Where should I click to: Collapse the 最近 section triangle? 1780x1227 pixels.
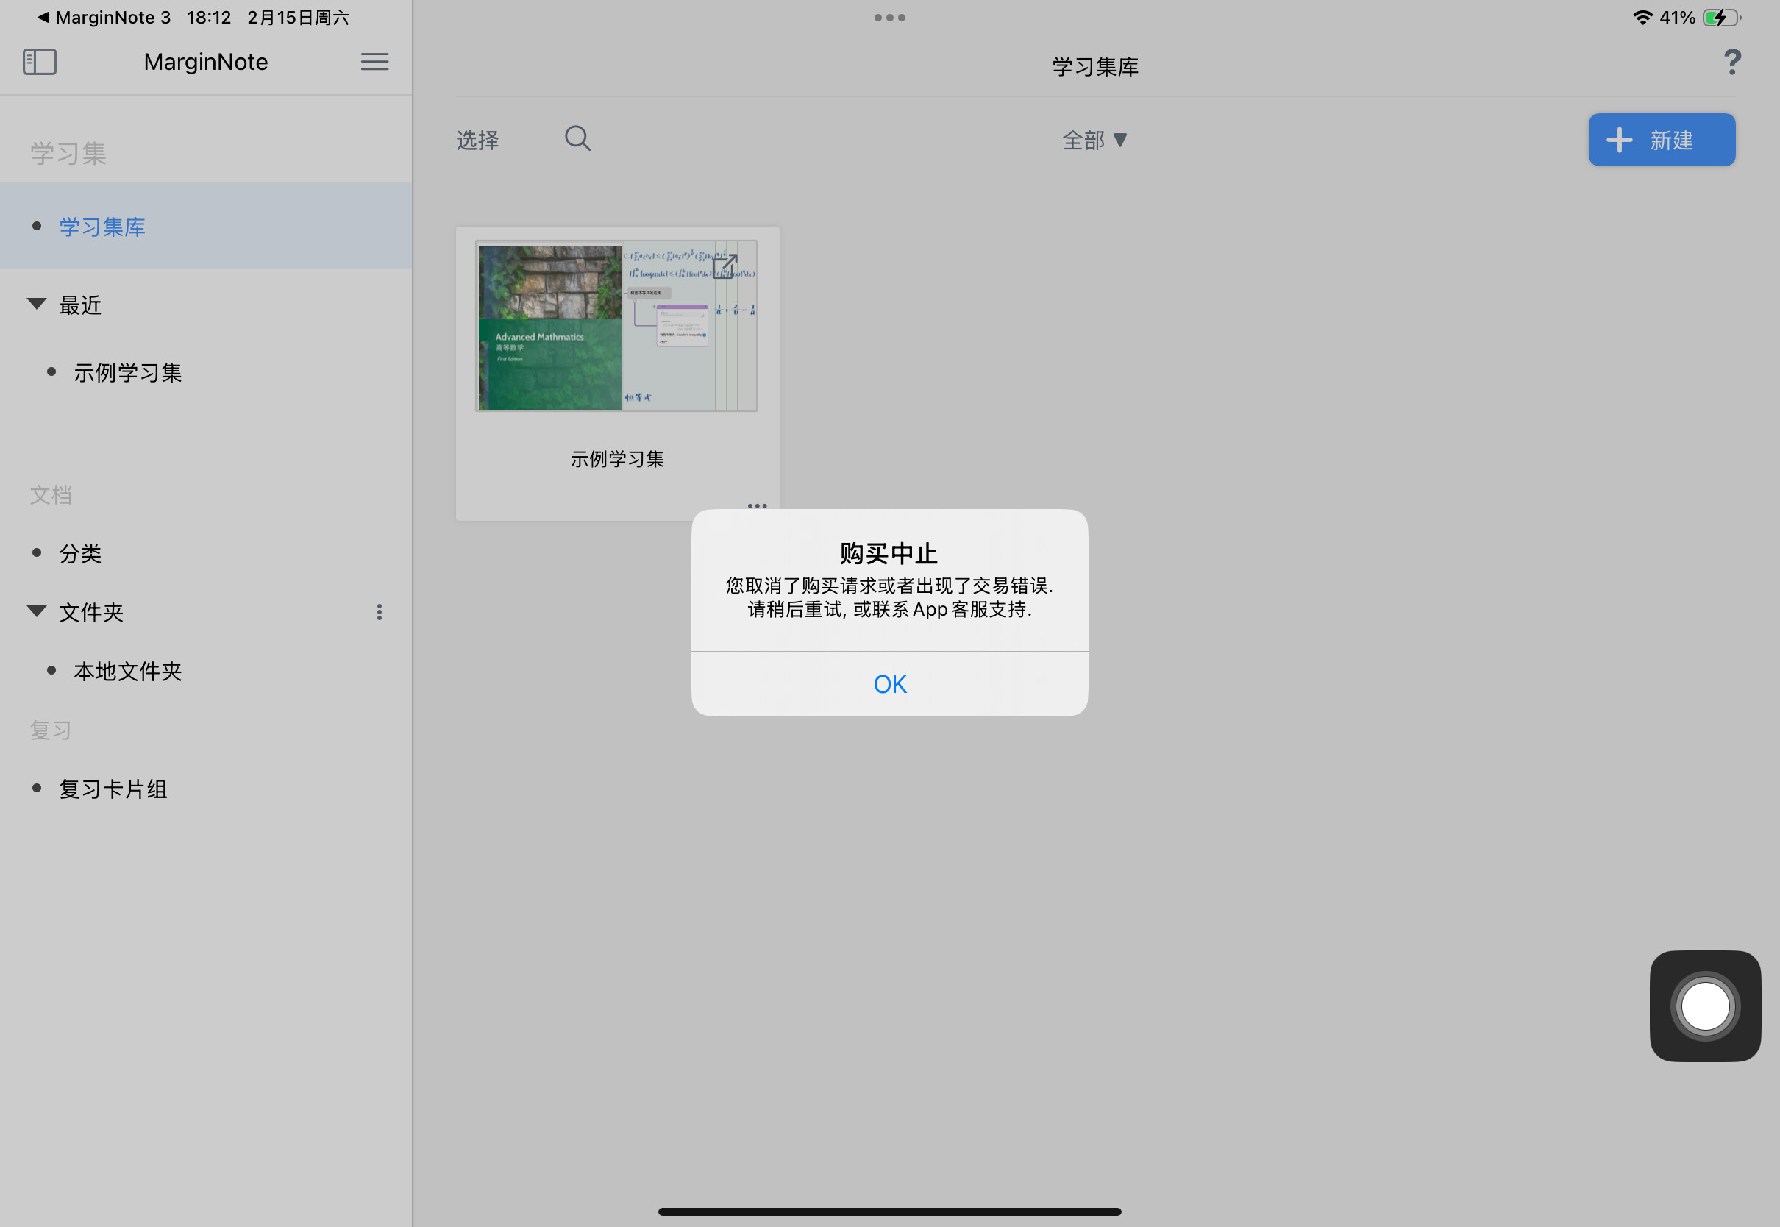pyautogui.click(x=36, y=304)
